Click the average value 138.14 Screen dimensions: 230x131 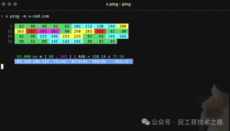99,57
